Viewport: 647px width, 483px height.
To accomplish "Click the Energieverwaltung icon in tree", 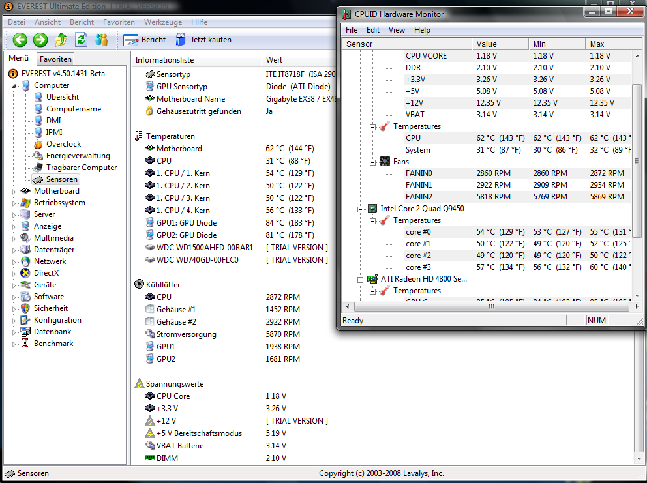I will [38, 156].
